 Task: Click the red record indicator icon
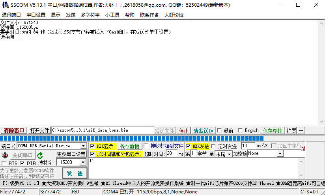point(5,155)
